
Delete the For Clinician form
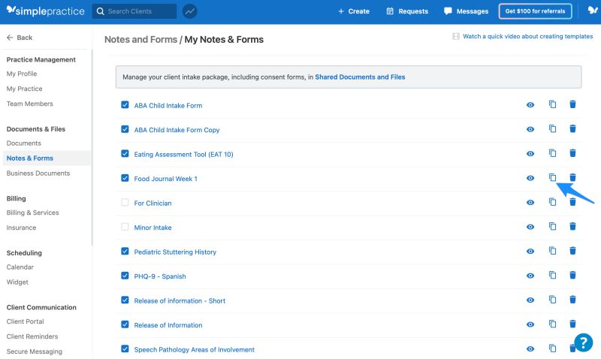[x=572, y=202]
